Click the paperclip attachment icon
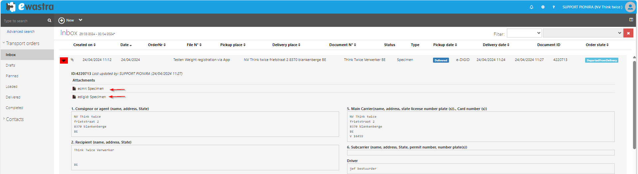Image resolution: width=638 pixels, height=174 pixels. point(72,60)
